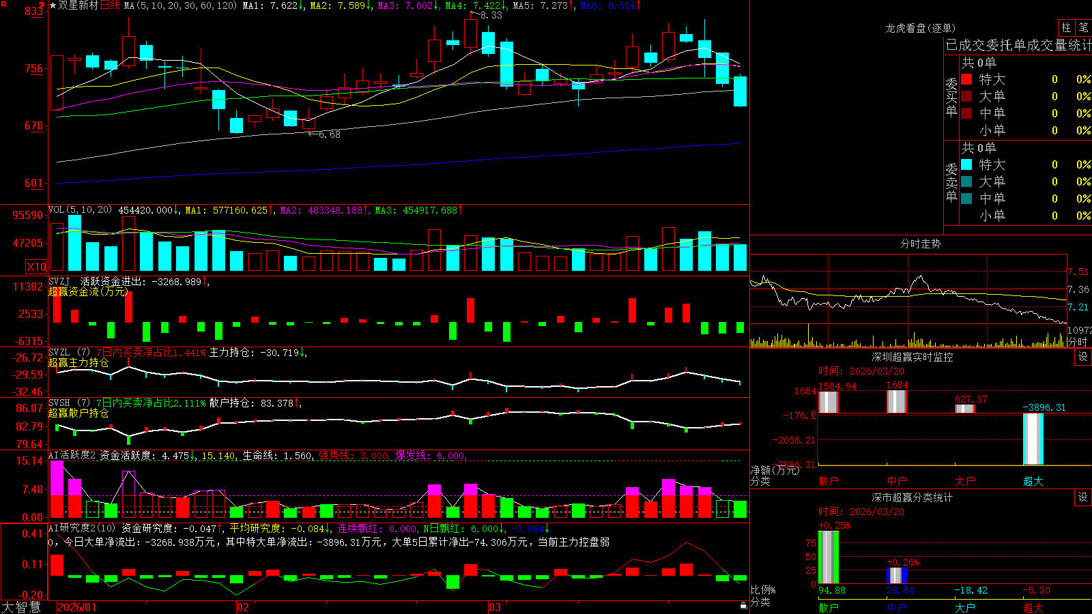Click the 超赢资金流(万元) label
Screen dimensions: 1092x614
point(88,291)
